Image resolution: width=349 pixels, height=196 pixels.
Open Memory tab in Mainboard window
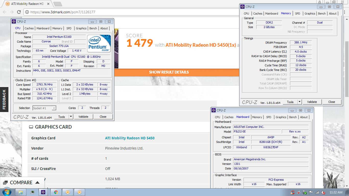[257, 117]
